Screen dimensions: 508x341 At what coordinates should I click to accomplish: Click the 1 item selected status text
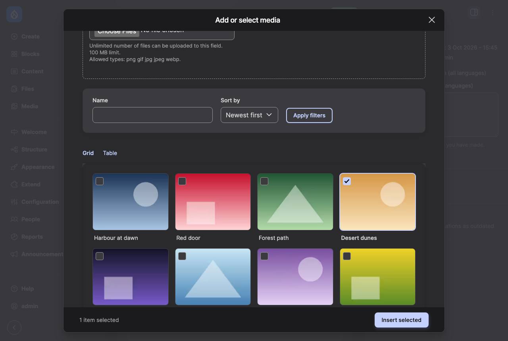99,320
